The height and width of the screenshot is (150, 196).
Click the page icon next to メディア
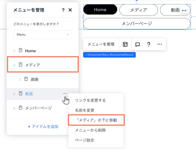tap(20, 64)
